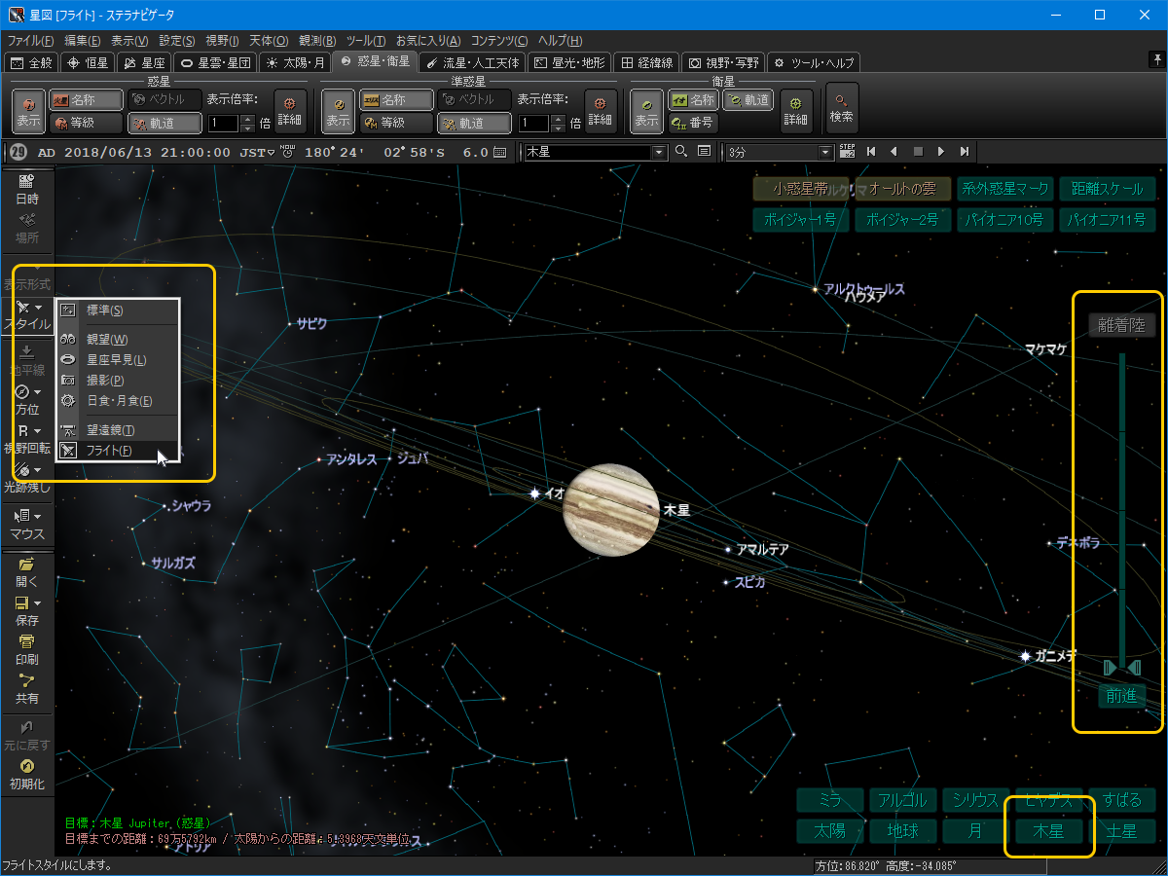Open 詳細 settings for 衛星 group

coord(795,109)
